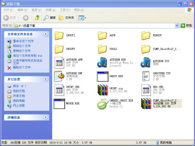Select the AUTORUN.INF setup information icon
Screen dimensions: 195x146
(59, 76)
